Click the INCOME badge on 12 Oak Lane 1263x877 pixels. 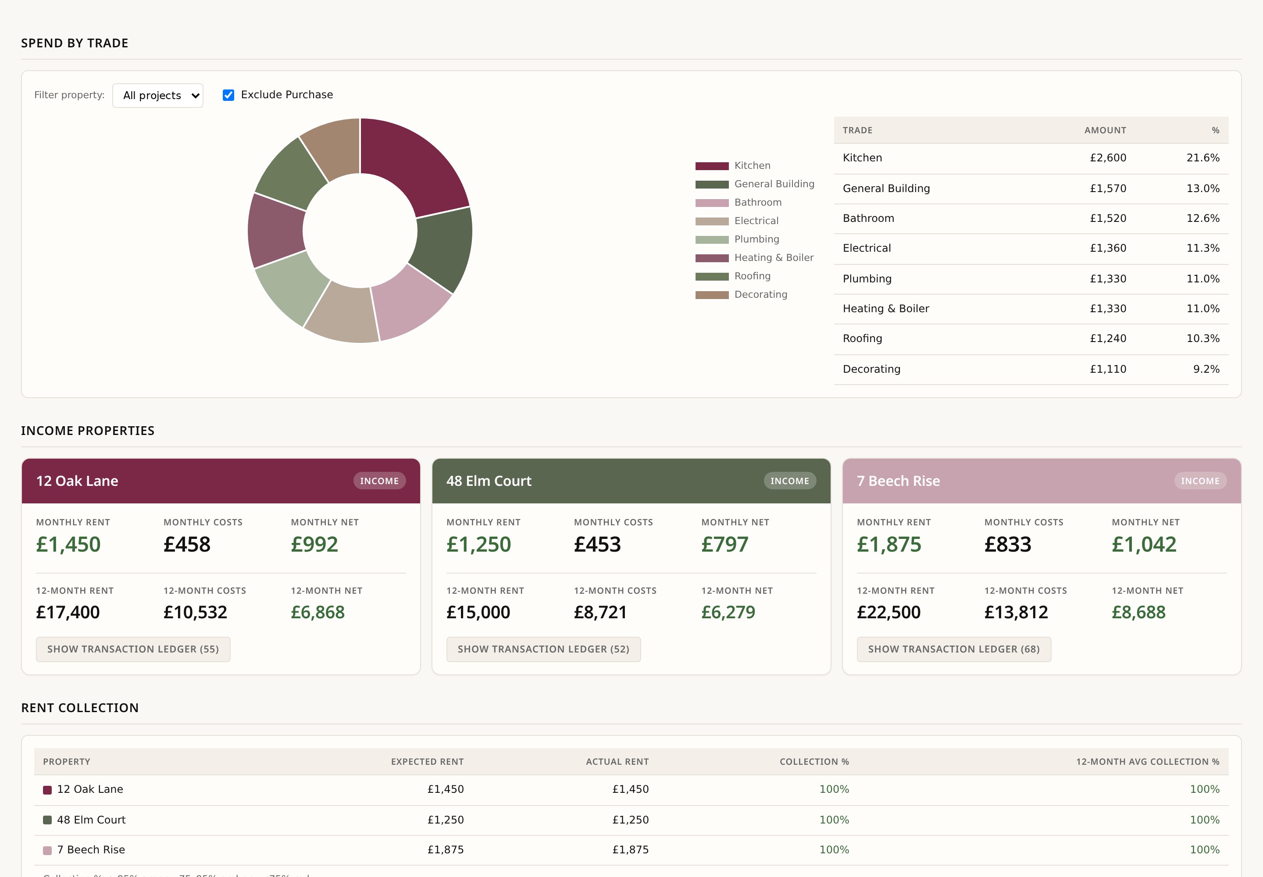(x=379, y=481)
